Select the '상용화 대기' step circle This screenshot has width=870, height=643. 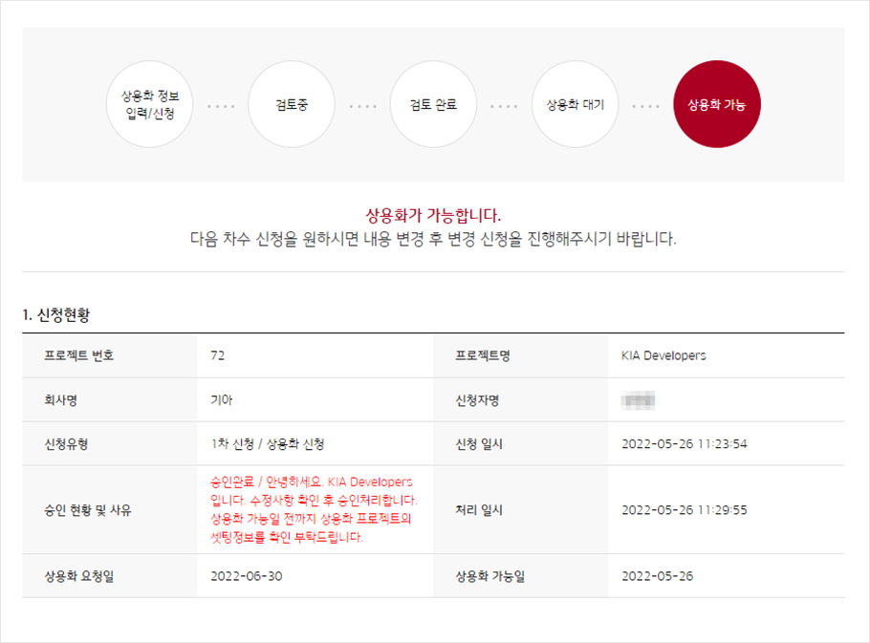click(x=575, y=104)
